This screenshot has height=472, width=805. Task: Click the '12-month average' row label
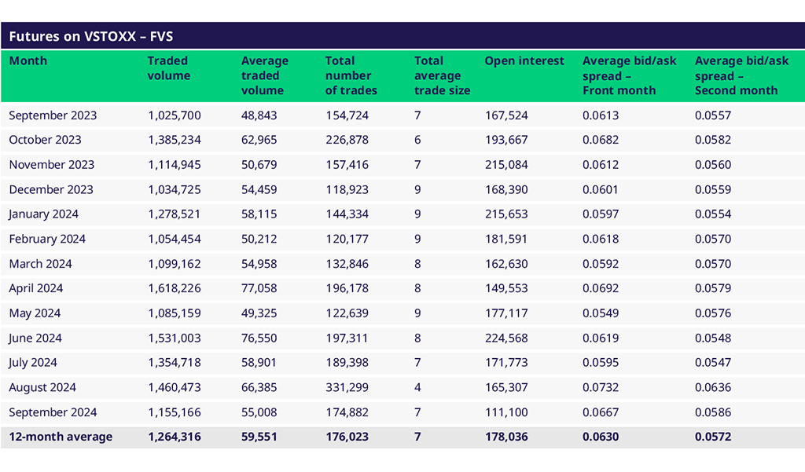click(x=61, y=437)
